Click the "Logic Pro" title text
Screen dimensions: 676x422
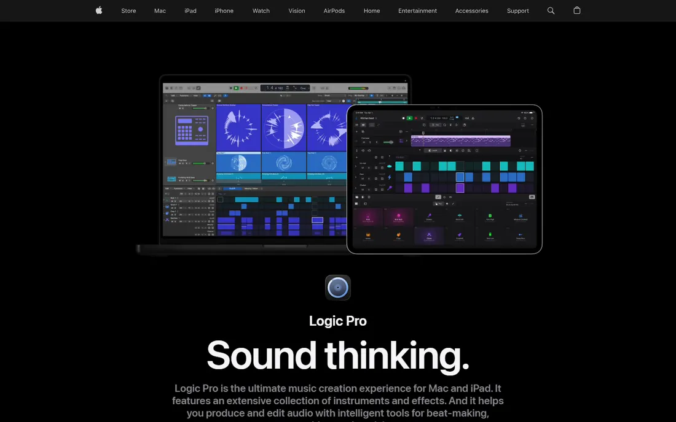click(338, 321)
